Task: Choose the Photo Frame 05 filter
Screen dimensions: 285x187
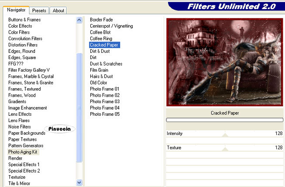Action: tap(105, 114)
